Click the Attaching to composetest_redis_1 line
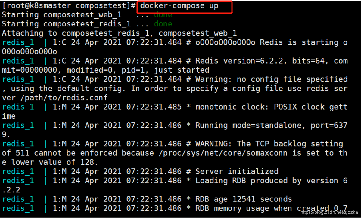 pyautogui.click(x=119, y=33)
